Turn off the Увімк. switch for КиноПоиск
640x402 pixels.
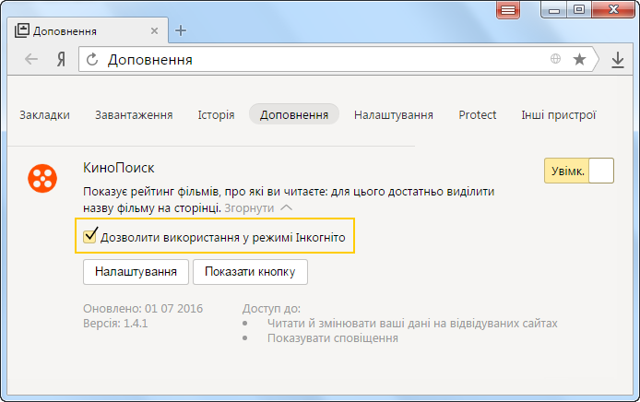point(579,171)
